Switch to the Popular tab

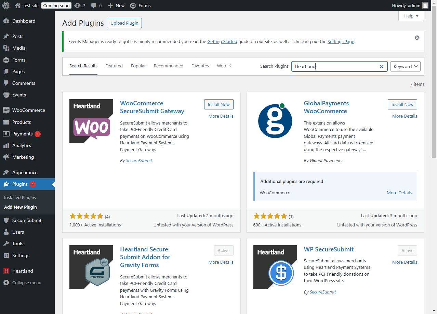tap(138, 66)
